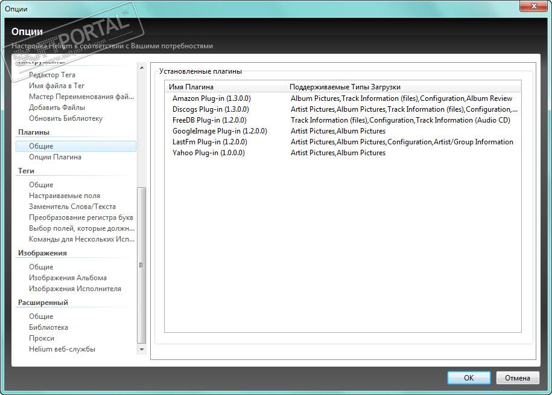Open Прокси settings page
This screenshot has height=395, width=552.
point(42,338)
